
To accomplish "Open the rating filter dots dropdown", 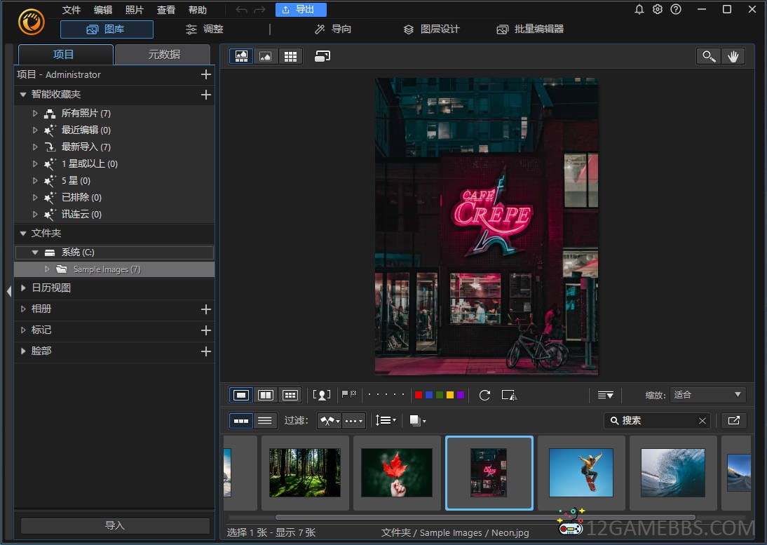I will point(353,421).
